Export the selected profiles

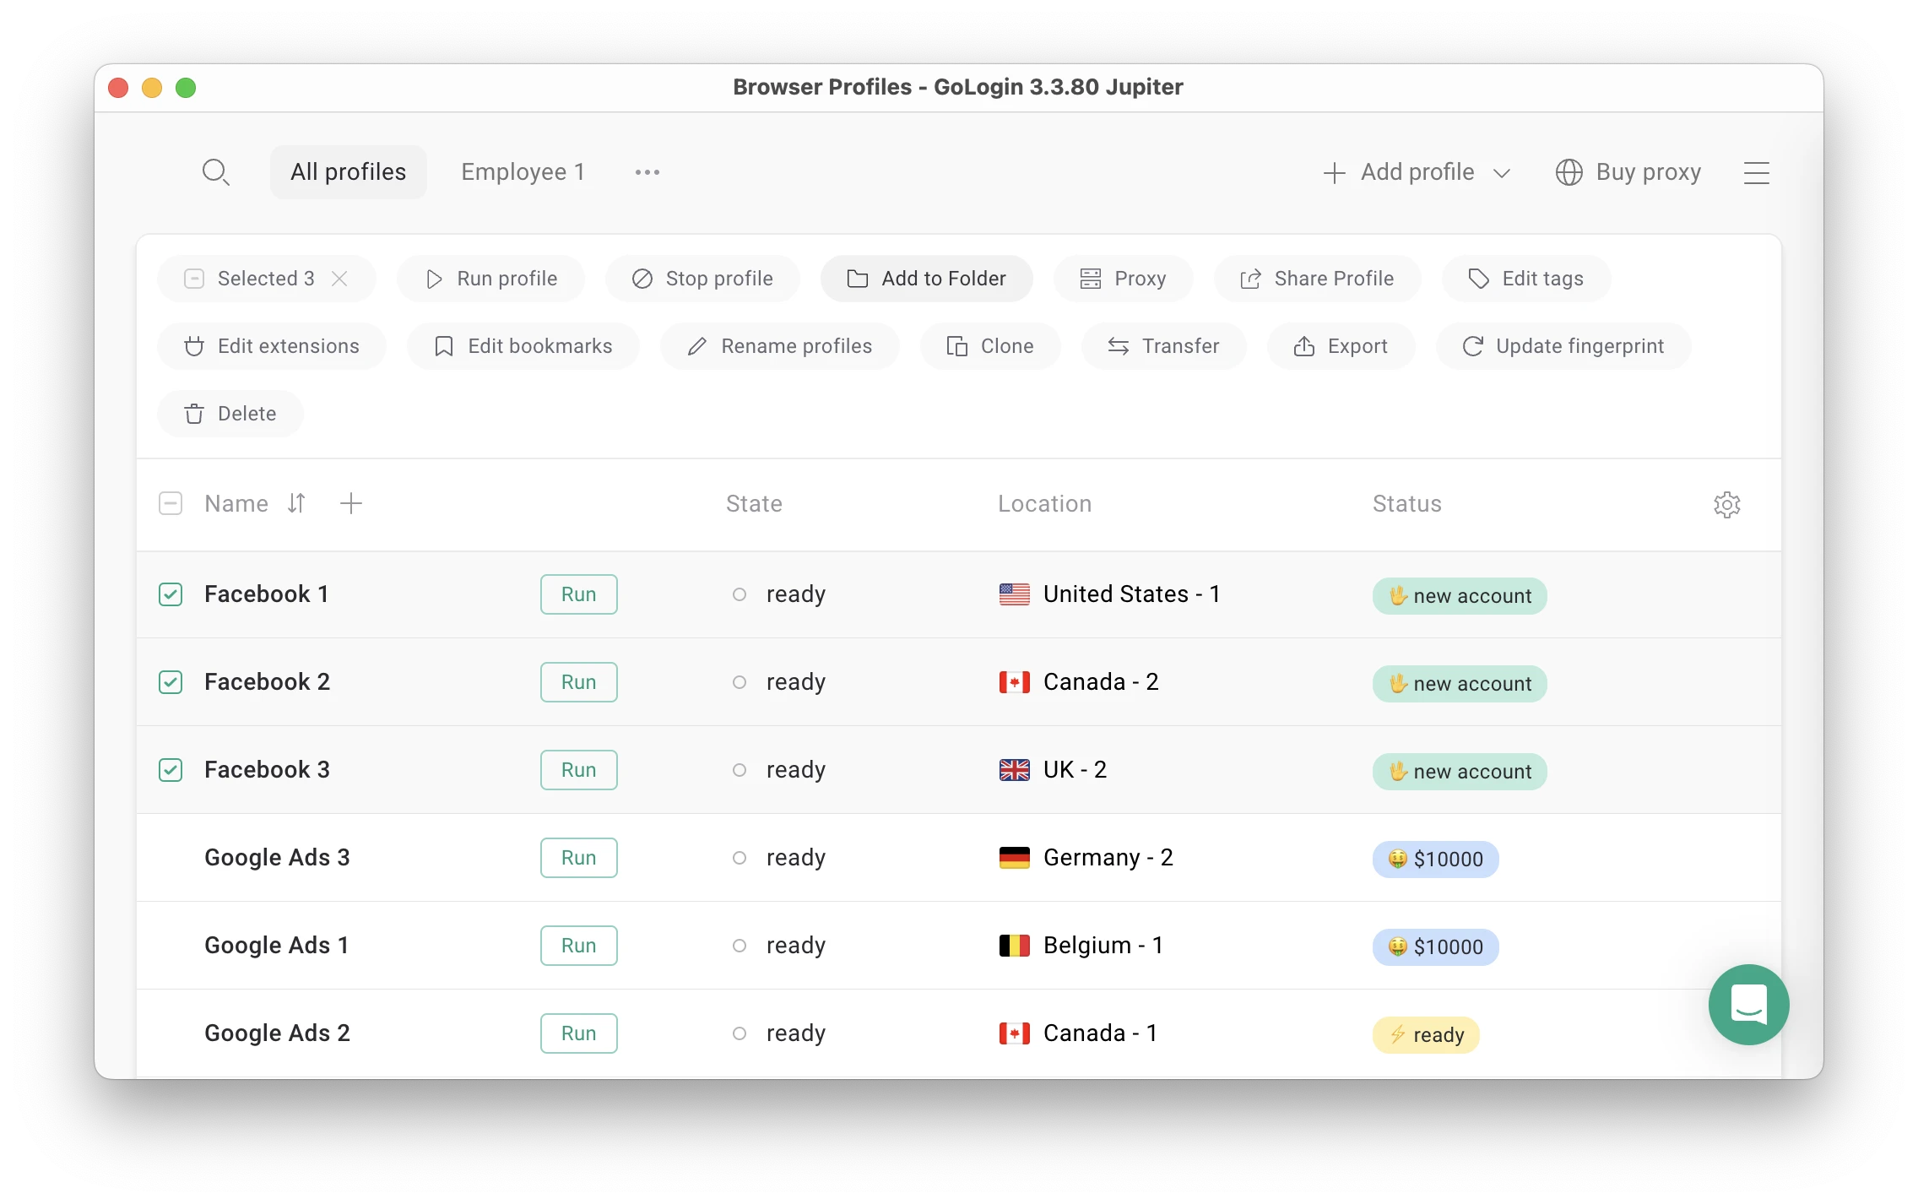click(1341, 346)
